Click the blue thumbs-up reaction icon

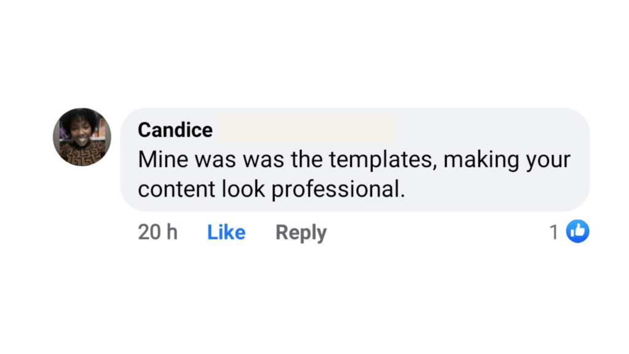[x=577, y=232]
